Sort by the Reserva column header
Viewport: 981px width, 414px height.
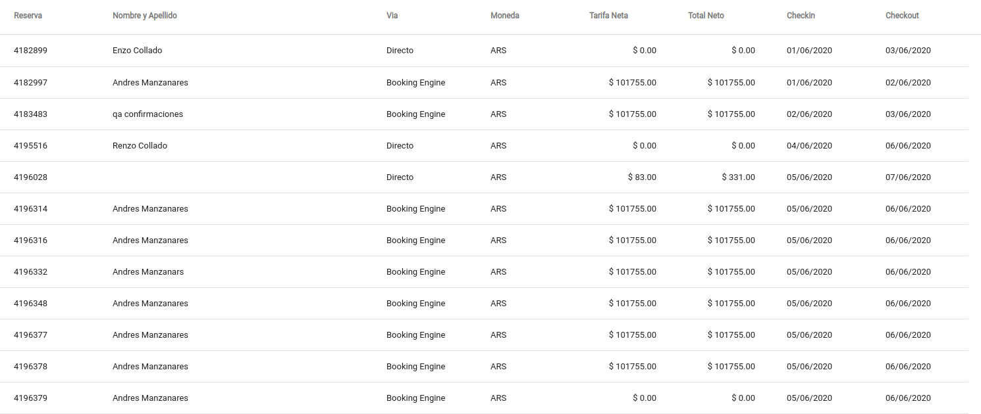(28, 16)
